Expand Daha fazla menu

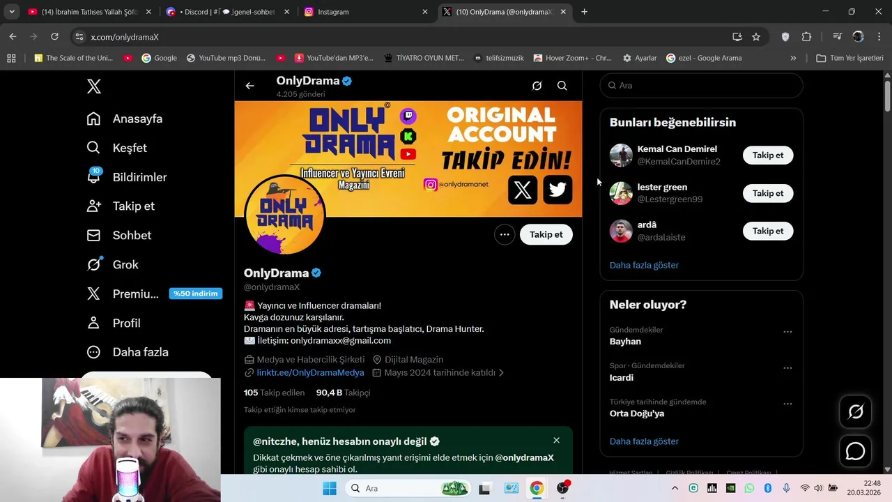(x=128, y=352)
